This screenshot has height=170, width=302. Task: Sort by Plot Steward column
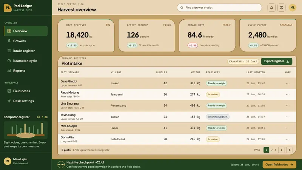click(70, 72)
